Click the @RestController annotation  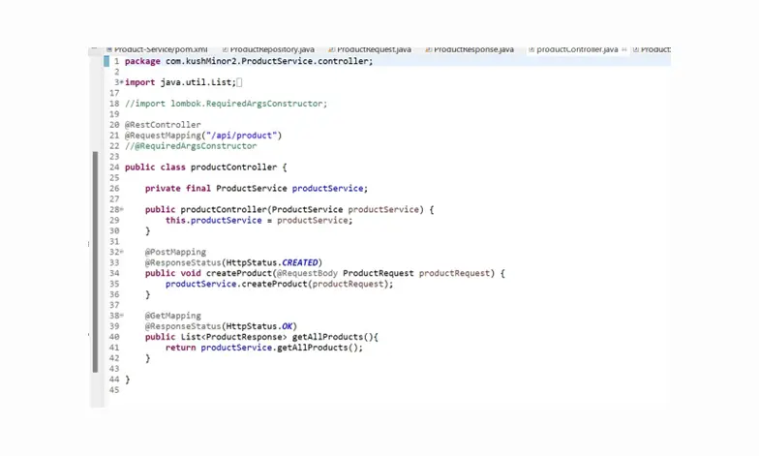(163, 125)
